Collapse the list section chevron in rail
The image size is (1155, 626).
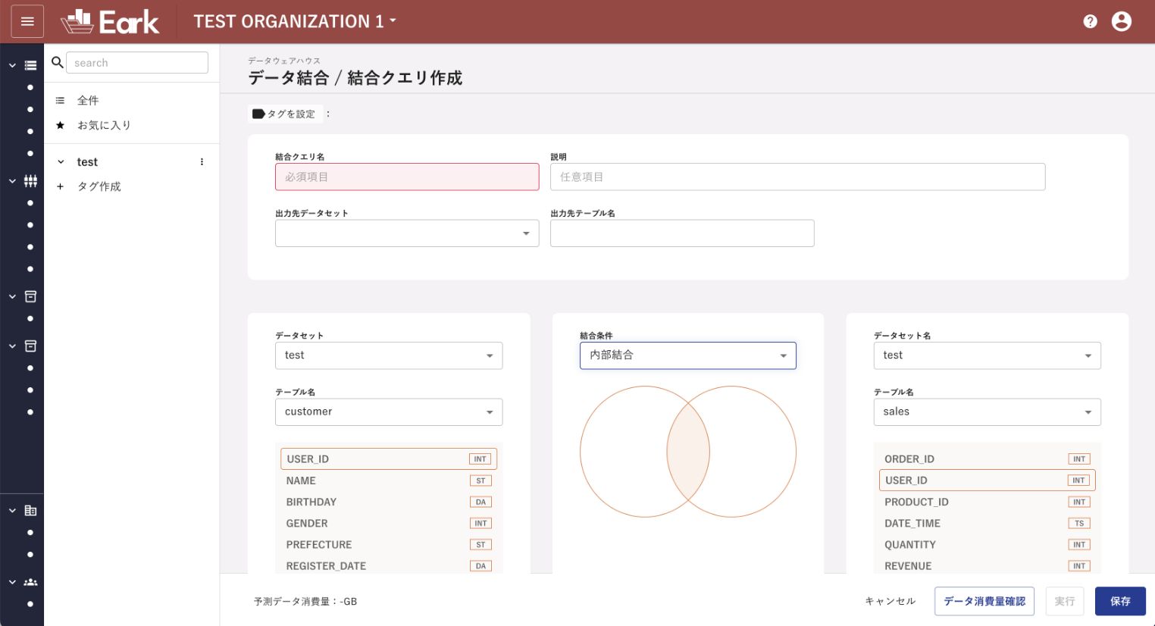tap(12, 65)
